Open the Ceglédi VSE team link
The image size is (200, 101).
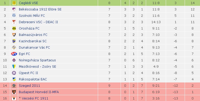(x=28, y=3)
